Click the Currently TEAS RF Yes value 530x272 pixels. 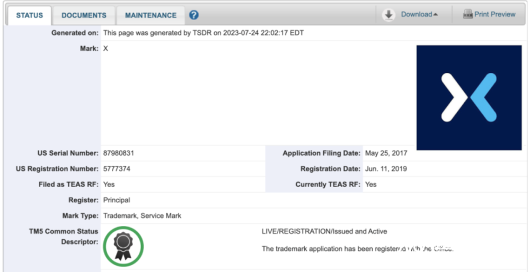tap(371, 184)
